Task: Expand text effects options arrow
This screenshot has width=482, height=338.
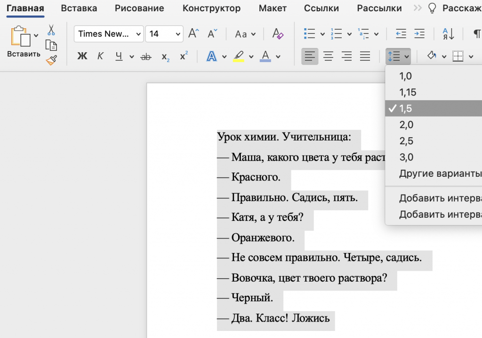Action: click(x=224, y=57)
